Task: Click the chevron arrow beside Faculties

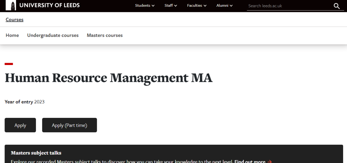Action: pos(205,6)
